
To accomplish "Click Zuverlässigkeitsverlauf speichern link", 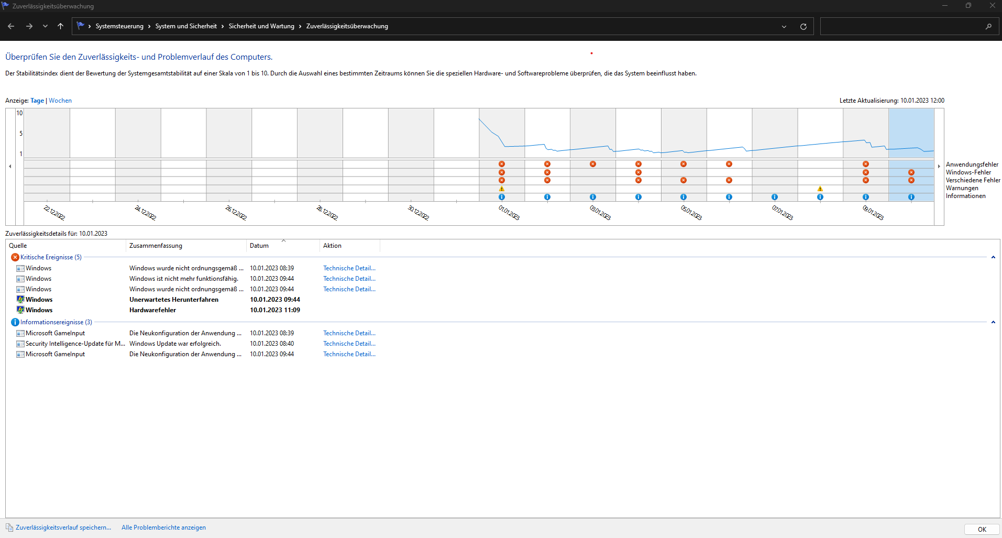I will click(x=63, y=528).
